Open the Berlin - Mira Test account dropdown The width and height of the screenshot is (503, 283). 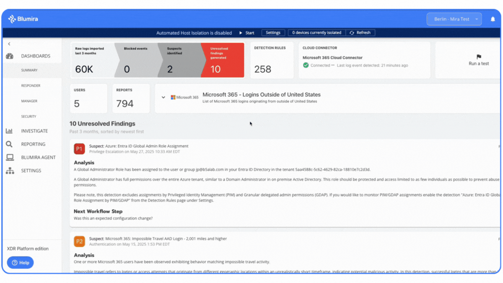pos(454,19)
